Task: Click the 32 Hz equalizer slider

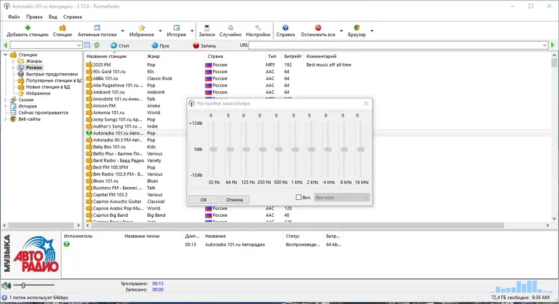Action: pyautogui.click(x=214, y=149)
